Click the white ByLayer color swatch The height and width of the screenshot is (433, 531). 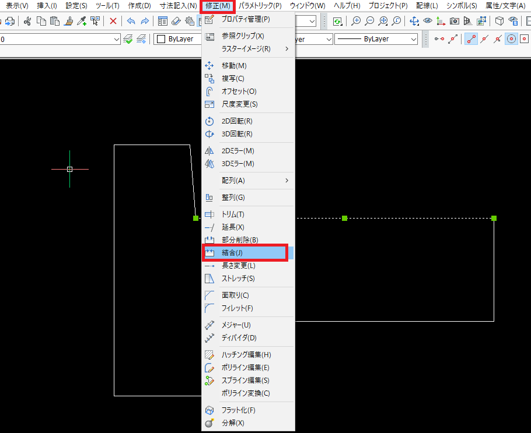tap(161, 39)
